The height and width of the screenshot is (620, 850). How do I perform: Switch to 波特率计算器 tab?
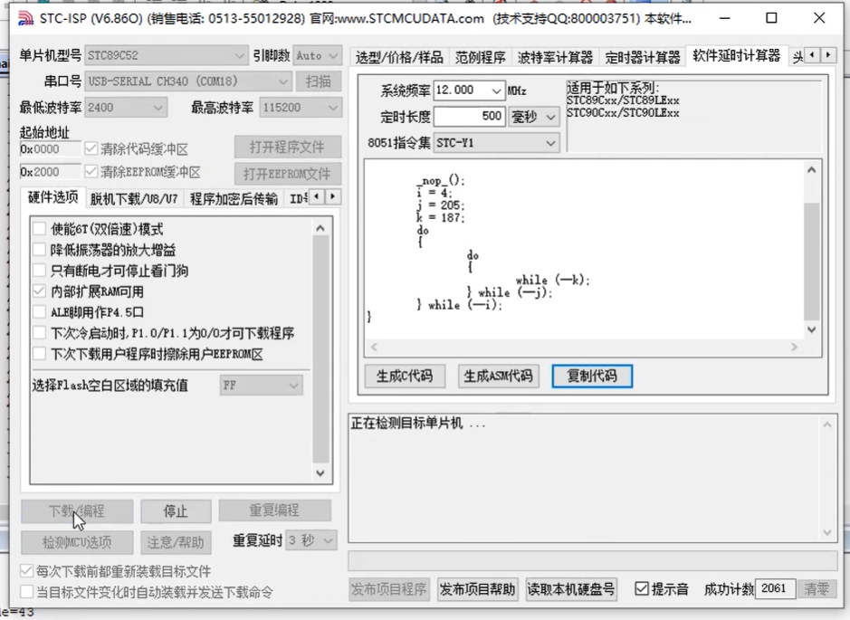pyautogui.click(x=555, y=57)
